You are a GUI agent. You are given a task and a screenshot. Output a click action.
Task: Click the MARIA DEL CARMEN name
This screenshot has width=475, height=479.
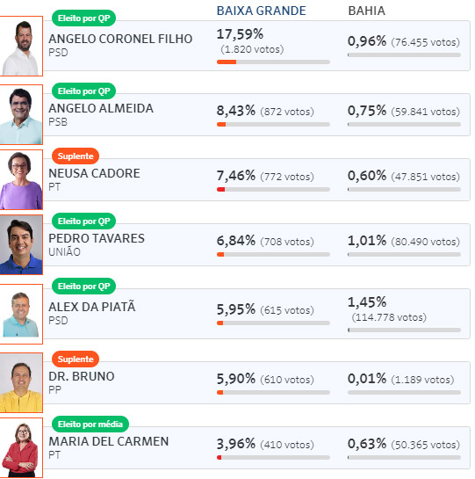point(109,441)
